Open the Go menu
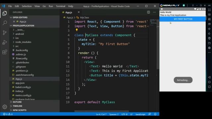The height and width of the screenshot is (119, 212). 44,6
